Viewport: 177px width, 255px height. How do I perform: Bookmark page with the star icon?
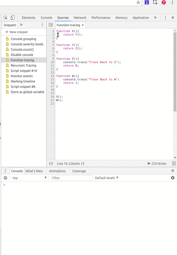pos(138,2)
